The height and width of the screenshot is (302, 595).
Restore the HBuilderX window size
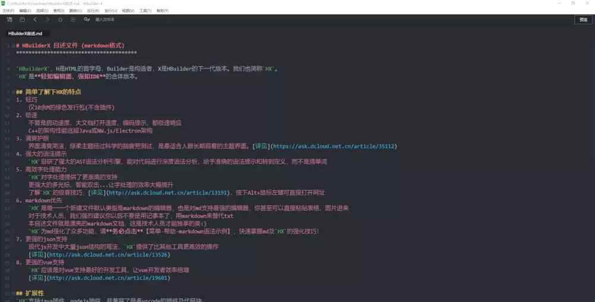573,3
